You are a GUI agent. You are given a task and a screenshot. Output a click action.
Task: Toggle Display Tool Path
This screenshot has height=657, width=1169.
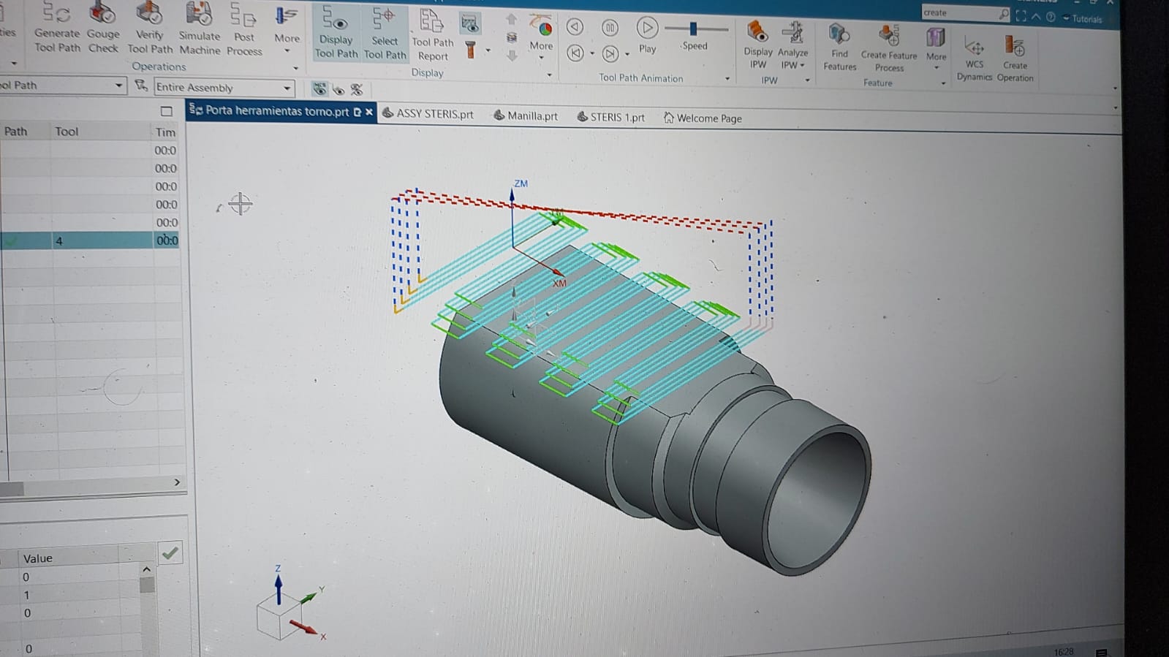pos(336,32)
